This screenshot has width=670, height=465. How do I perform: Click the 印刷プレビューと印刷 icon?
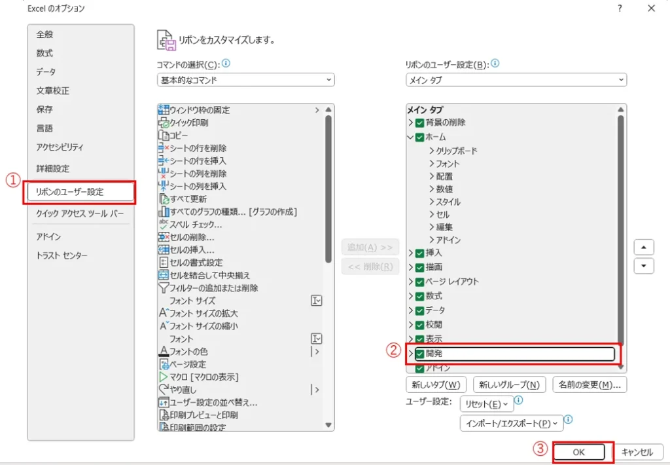point(164,415)
